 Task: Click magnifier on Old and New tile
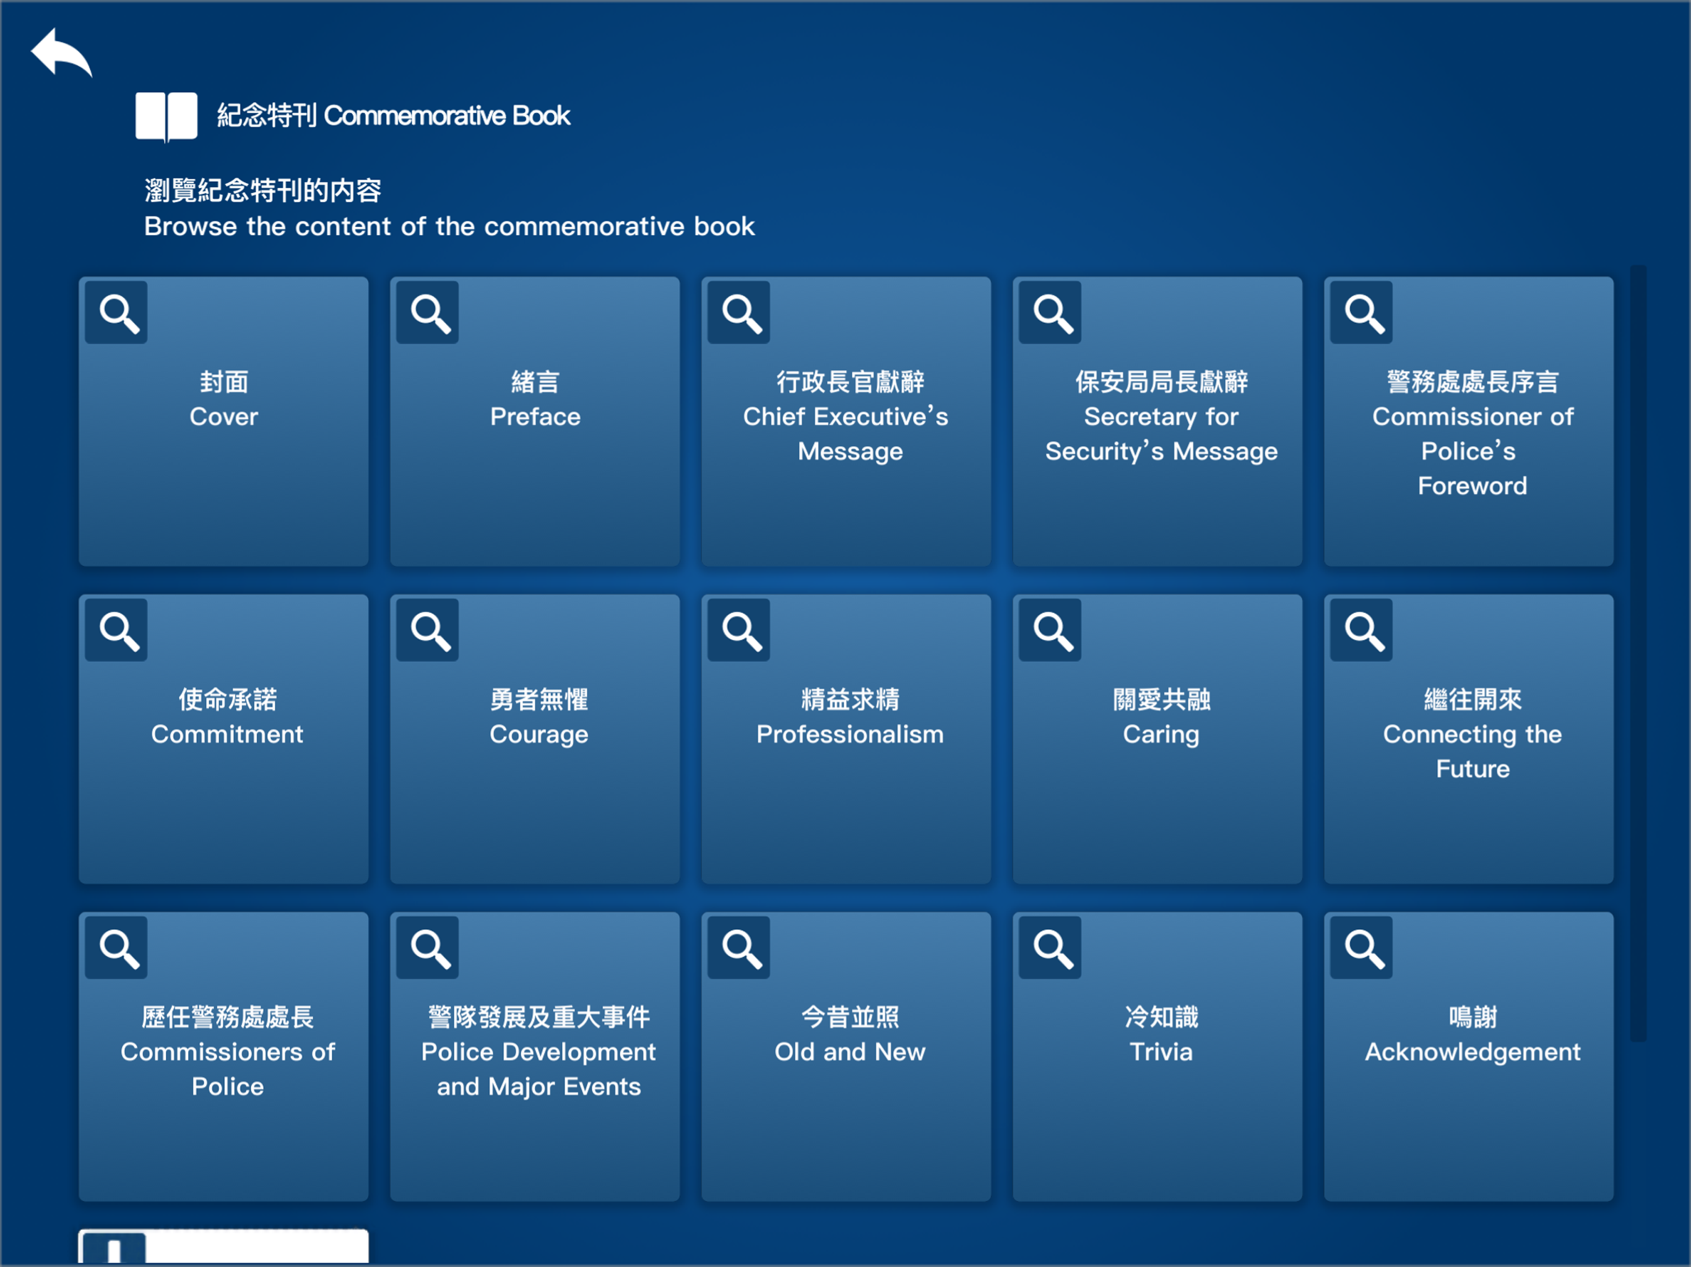point(738,948)
